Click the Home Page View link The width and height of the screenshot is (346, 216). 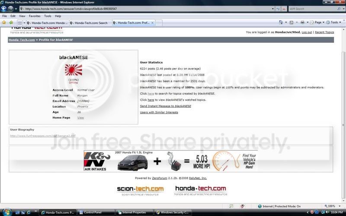[80, 118]
